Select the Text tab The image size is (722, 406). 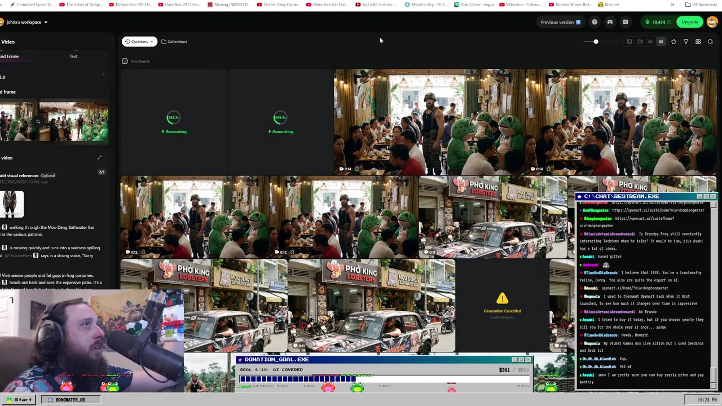coord(73,56)
